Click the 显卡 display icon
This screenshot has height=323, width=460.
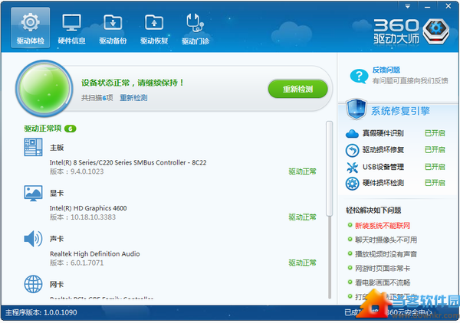[x=33, y=193]
